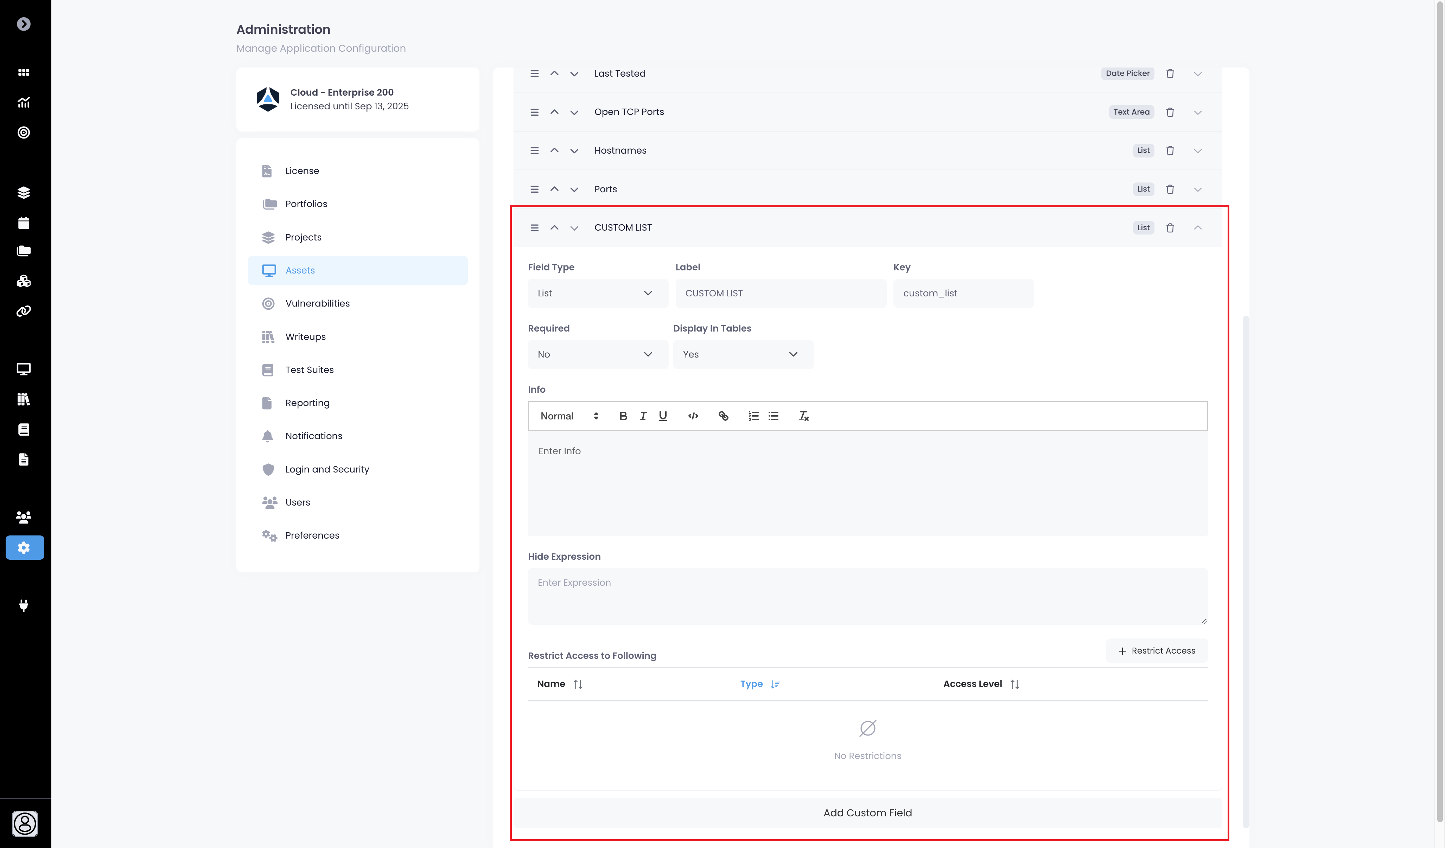Screen dimensions: 1445x848
Task: Open the Field Type dropdown
Action: point(597,293)
